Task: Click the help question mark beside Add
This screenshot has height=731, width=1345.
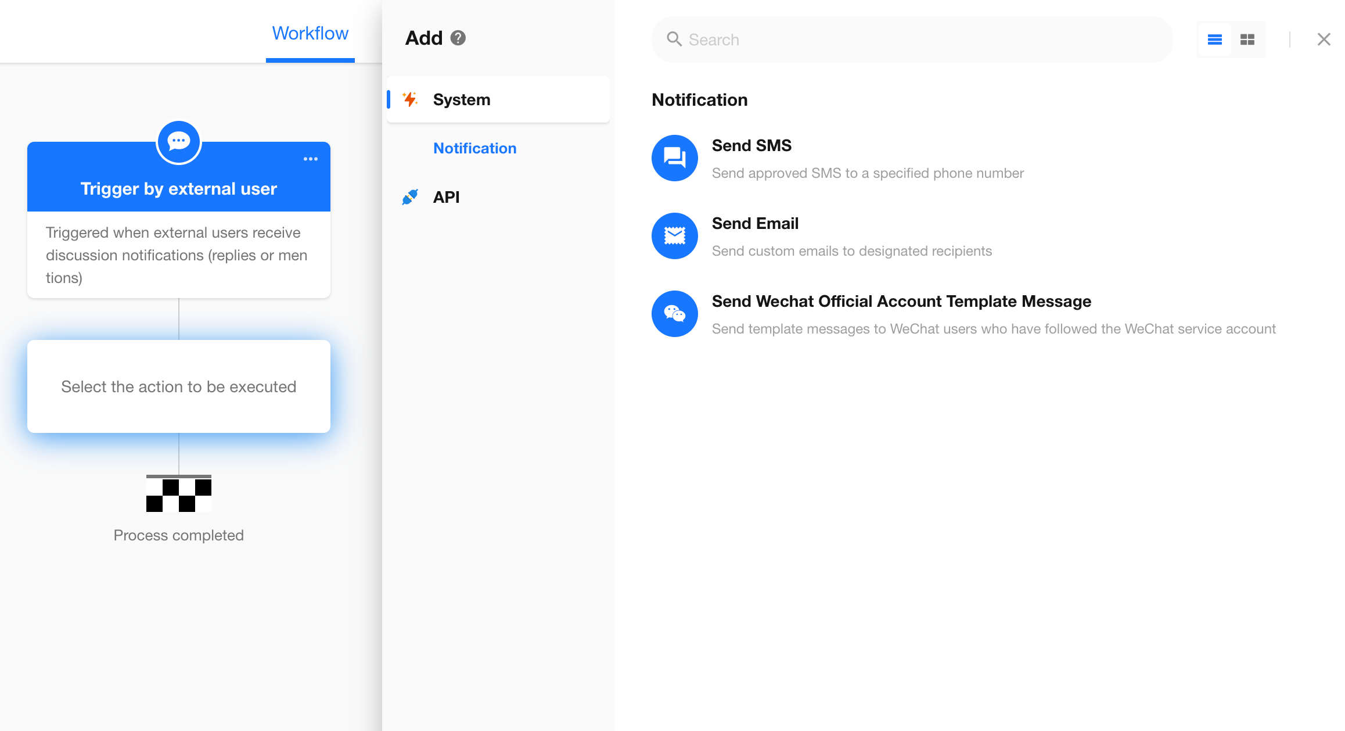Action: [x=458, y=38]
